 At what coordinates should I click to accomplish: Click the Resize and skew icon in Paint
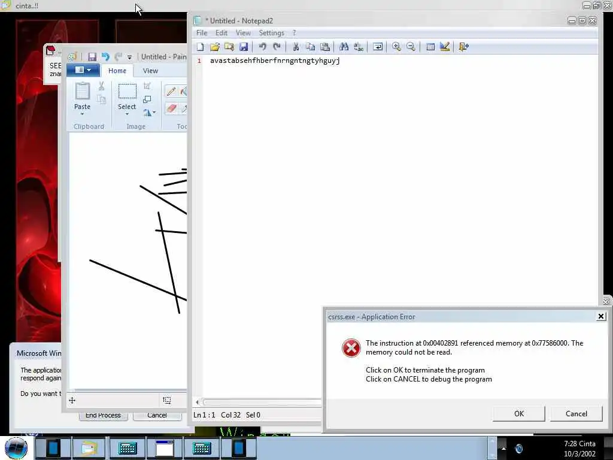tap(147, 100)
